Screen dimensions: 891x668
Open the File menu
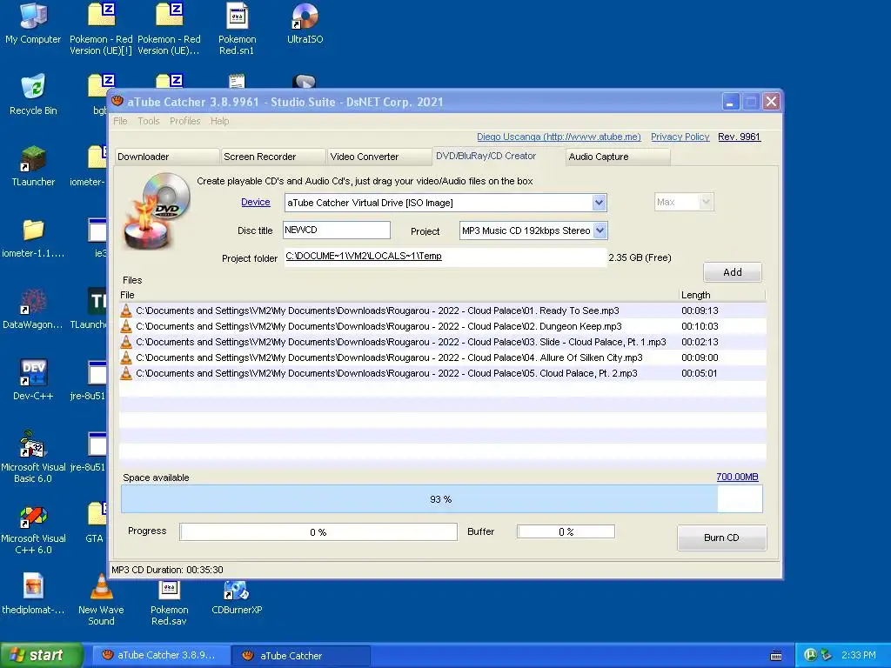tap(120, 121)
